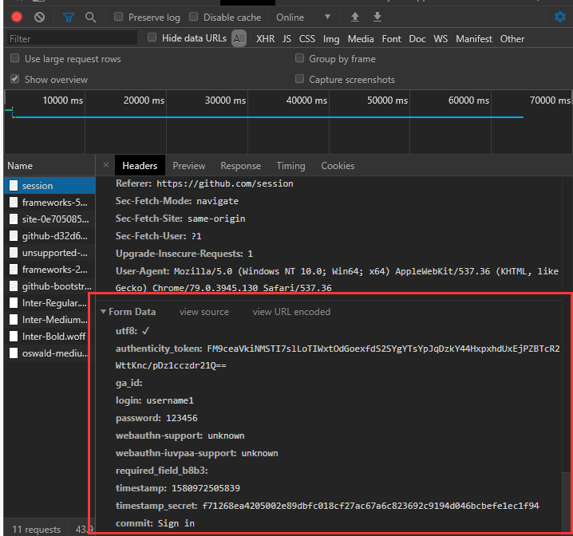
Task: Filter requests by CSS
Action: [307, 39]
